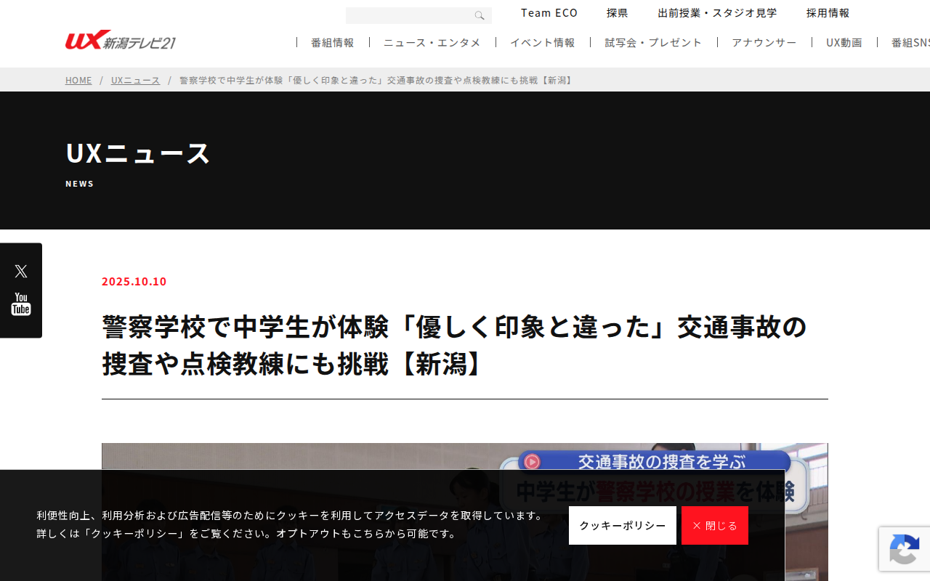
Task: Click the reCAPTCHA badge
Action: click(905, 548)
